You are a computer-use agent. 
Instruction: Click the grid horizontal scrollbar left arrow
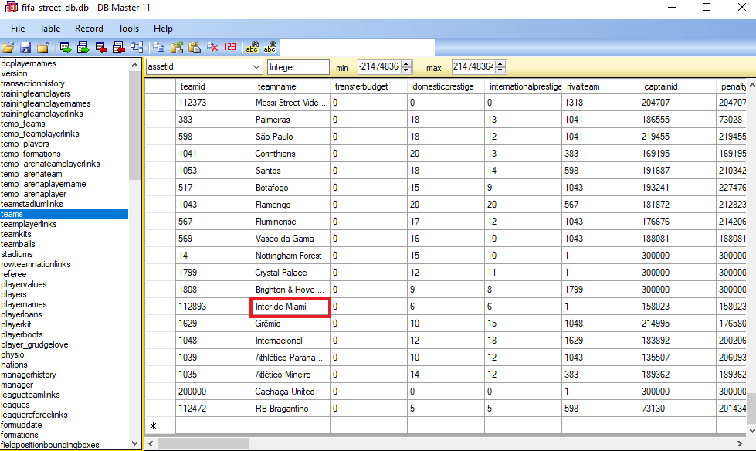click(x=151, y=443)
